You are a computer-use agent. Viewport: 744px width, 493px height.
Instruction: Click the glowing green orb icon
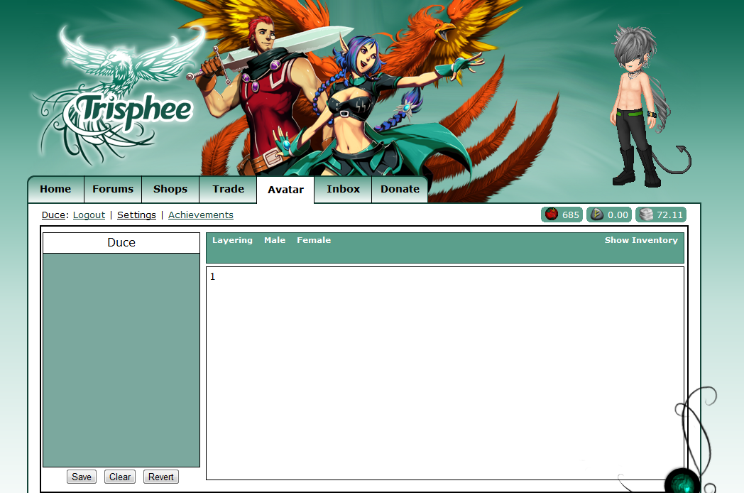(682, 482)
